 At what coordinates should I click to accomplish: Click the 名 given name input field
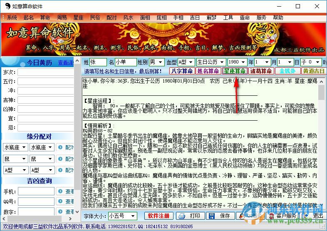pos(126,62)
